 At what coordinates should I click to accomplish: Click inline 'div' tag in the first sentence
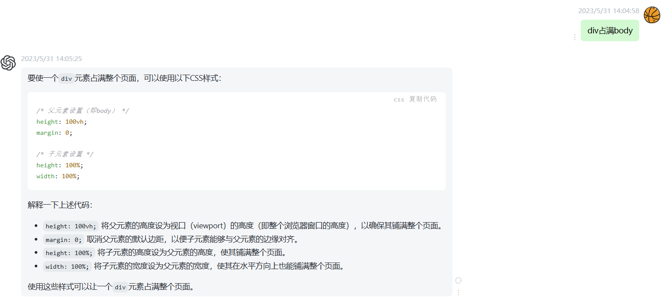[66, 79]
